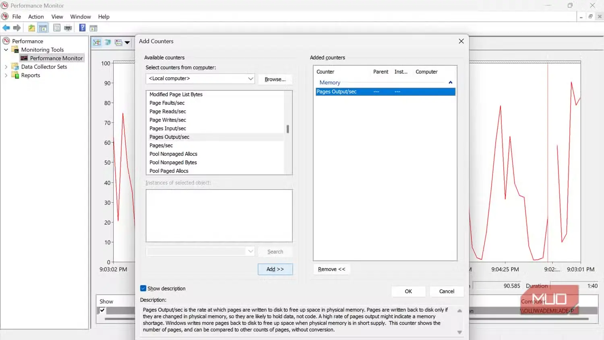This screenshot has height=340, width=604.
Task: Select the highlighted Pages Output/sec added counter
Action: (x=385, y=92)
